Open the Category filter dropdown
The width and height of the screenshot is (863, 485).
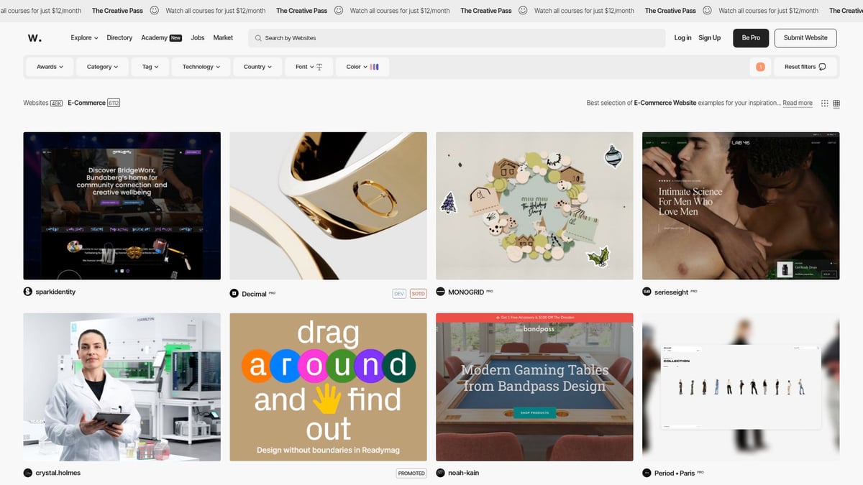[101, 66]
